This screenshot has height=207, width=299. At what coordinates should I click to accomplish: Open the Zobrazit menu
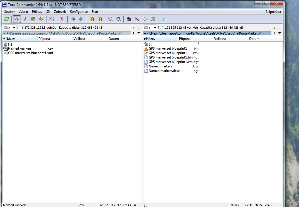pyautogui.click(x=60, y=12)
